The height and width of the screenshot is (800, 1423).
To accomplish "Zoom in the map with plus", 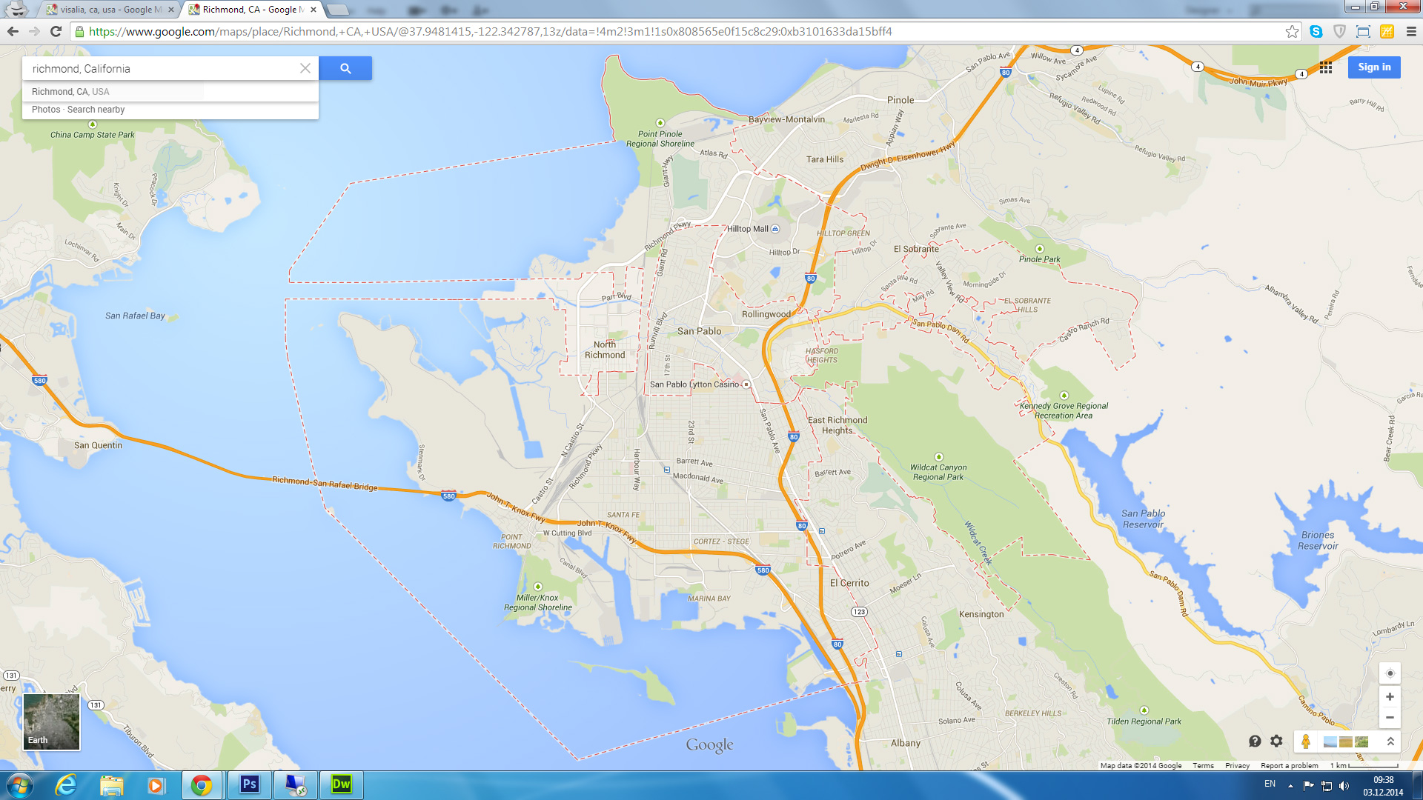I will click(1390, 697).
